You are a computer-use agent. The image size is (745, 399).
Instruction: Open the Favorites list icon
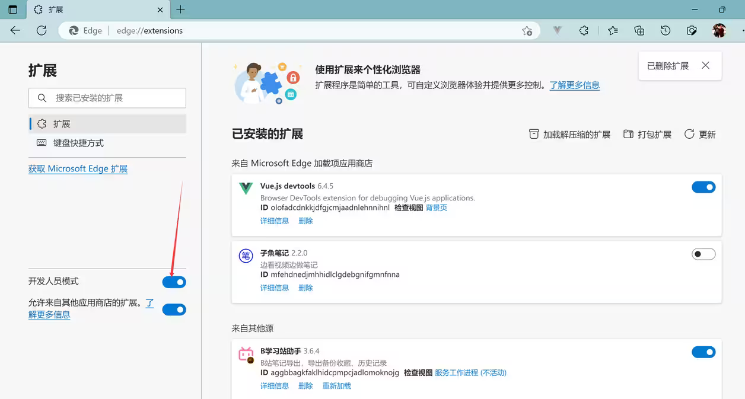point(613,31)
